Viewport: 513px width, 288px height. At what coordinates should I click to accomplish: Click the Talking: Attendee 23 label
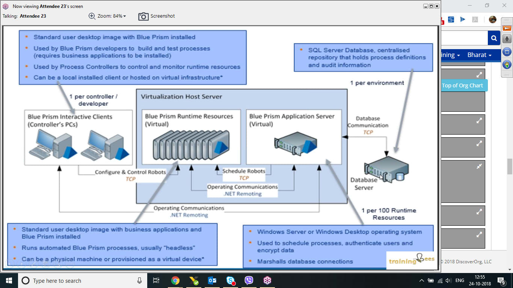click(24, 16)
